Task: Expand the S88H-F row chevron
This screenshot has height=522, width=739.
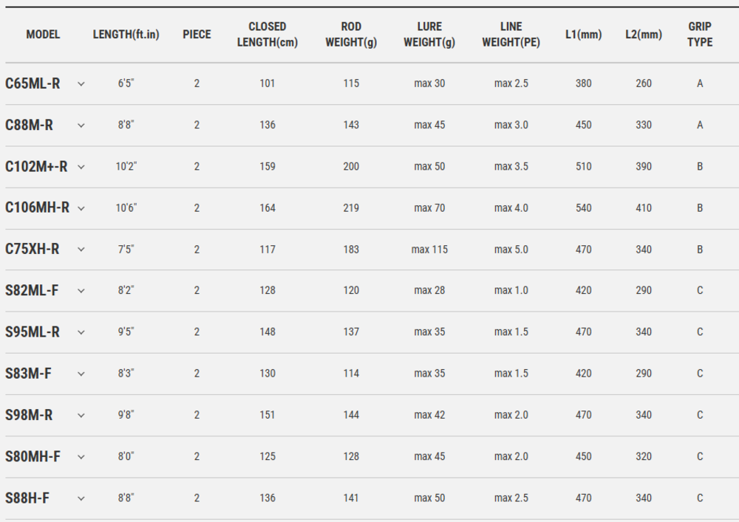Action: coord(81,498)
